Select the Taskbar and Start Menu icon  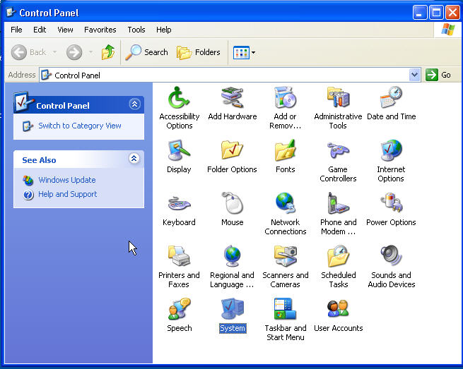285,309
